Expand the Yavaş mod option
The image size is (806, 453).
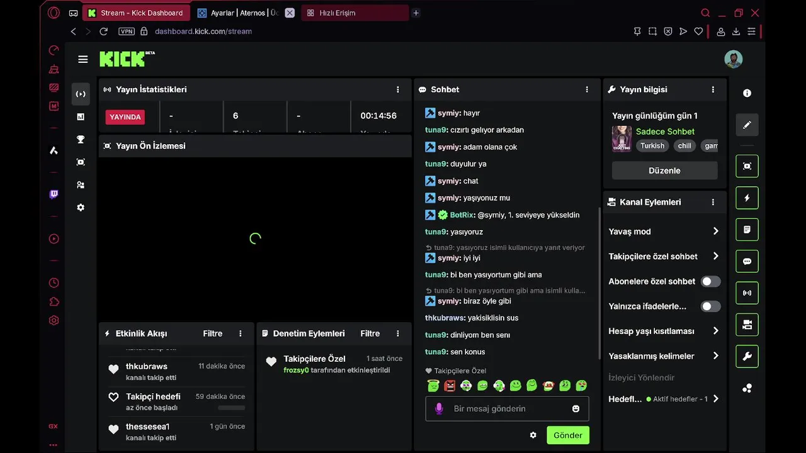[664, 231]
